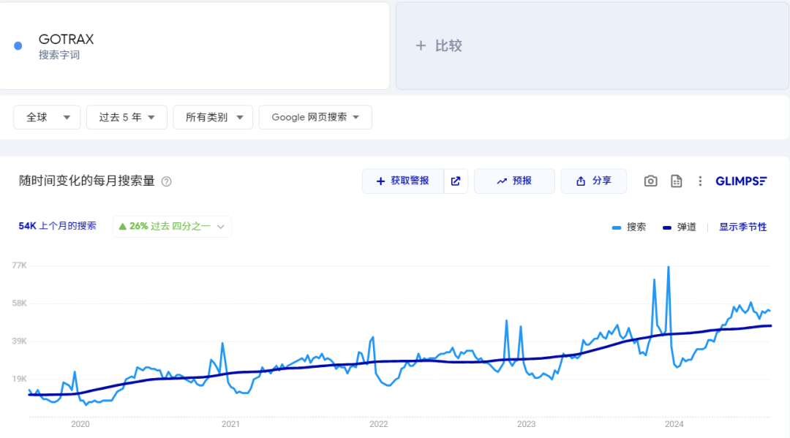This screenshot has width=790, height=438.
Task: Click the 2024 x-axis label
Action: coord(674,424)
